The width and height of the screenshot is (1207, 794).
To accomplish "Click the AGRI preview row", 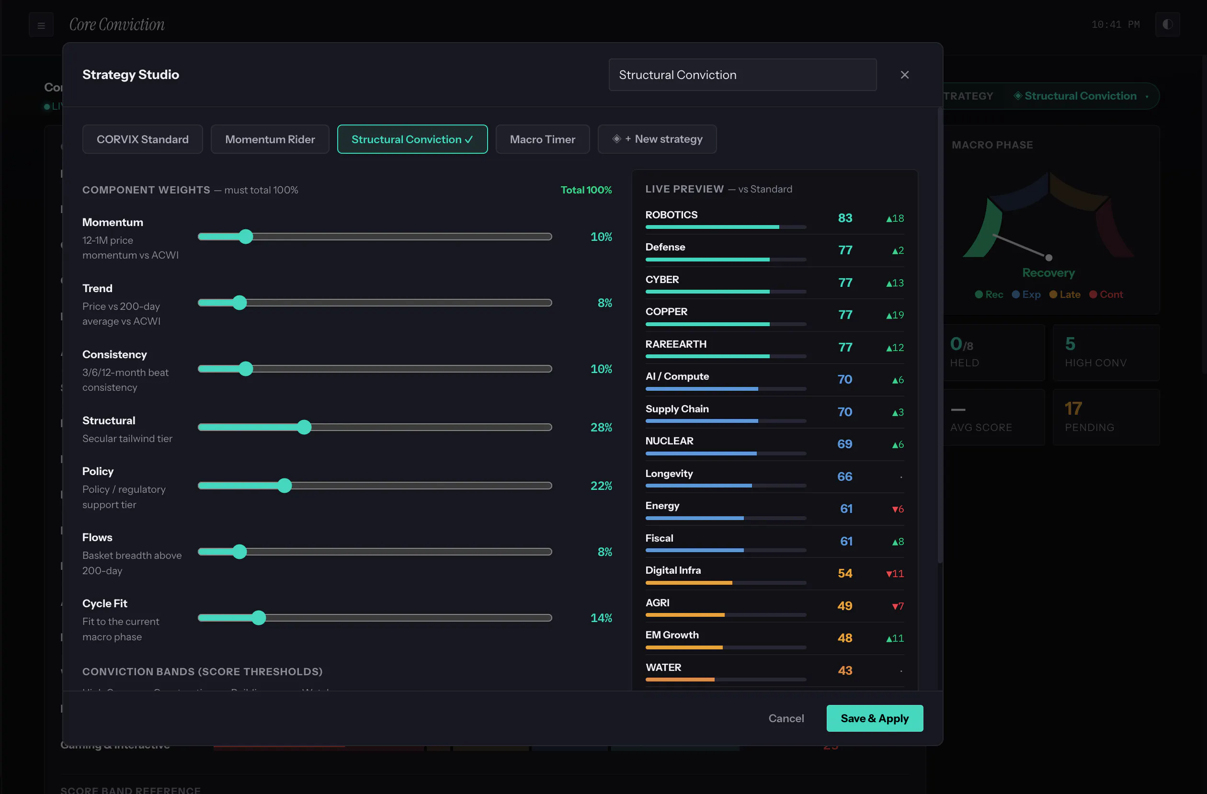I will click(x=774, y=606).
